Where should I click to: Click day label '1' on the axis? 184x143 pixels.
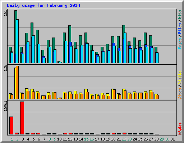12,139
